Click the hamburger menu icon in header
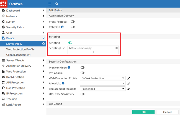This screenshot has width=180, height=115. tap(50, 4)
